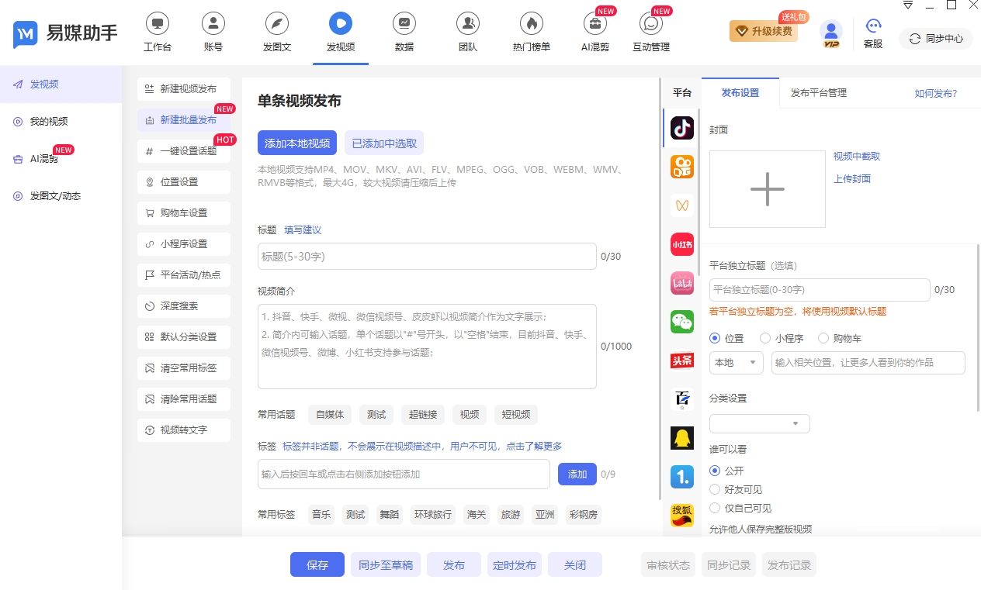The height and width of the screenshot is (590, 981).
Task: Click the 发布 publish button
Action: 453,564
